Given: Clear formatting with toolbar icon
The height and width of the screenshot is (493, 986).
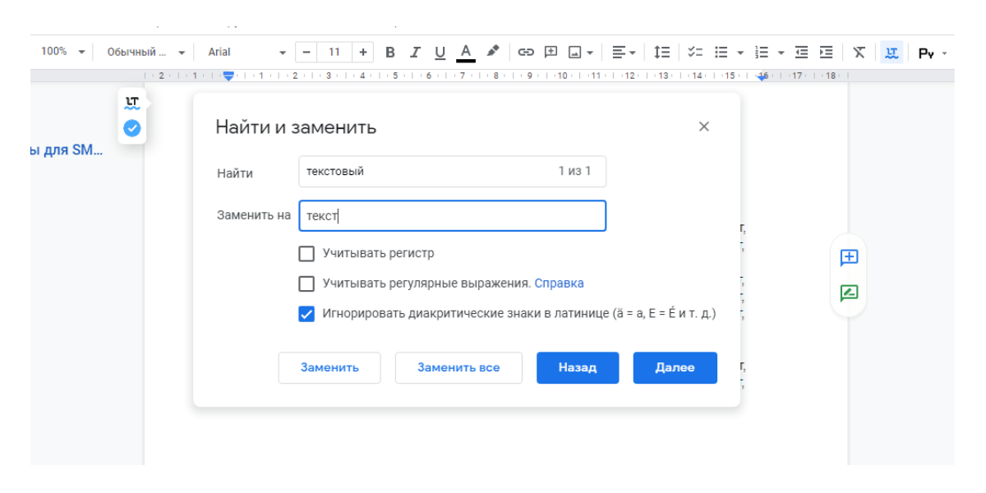Looking at the screenshot, I should (859, 53).
